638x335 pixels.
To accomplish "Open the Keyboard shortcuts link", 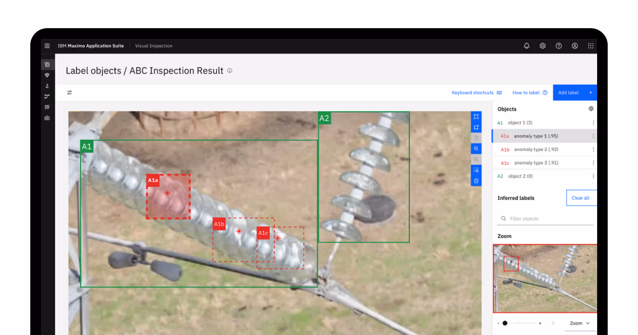I will (473, 93).
